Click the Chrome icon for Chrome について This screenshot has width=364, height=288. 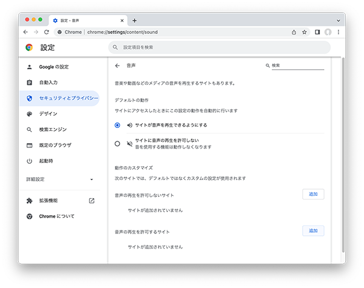[29, 216]
